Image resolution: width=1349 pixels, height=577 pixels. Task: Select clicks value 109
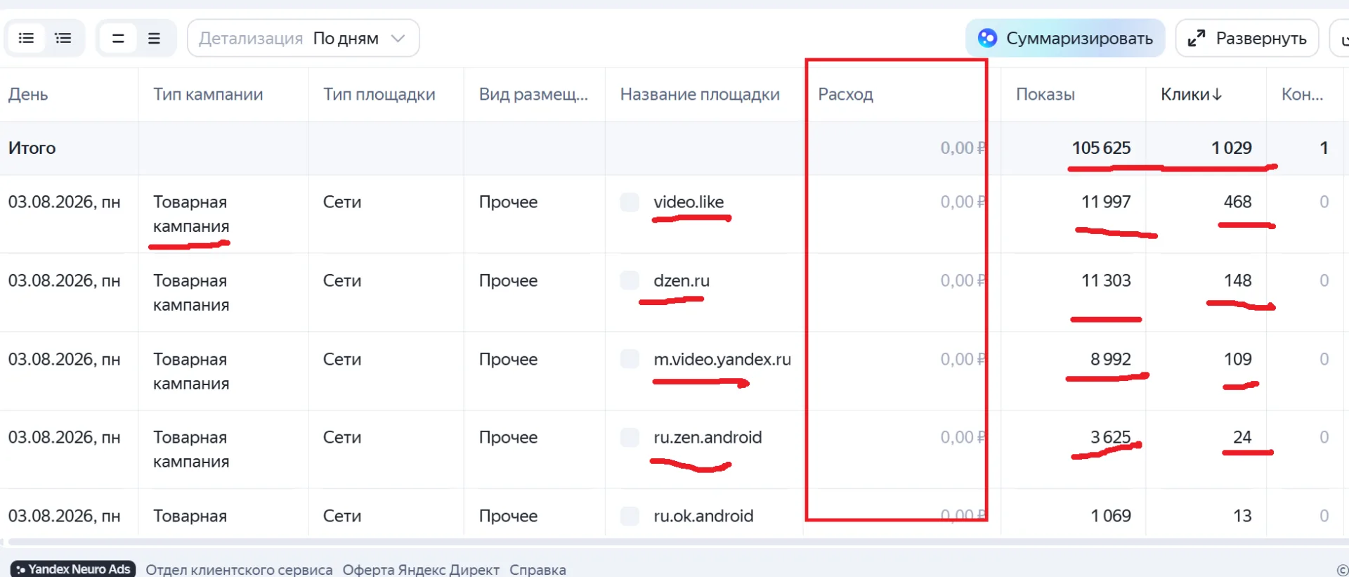[1238, 359]
